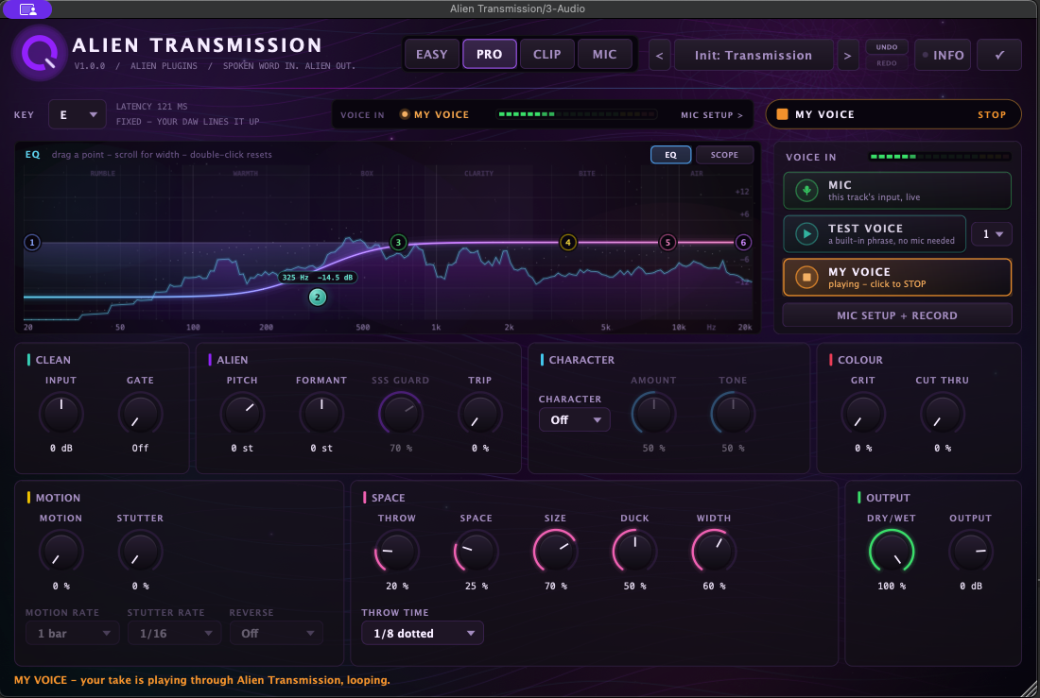Click the CUT THRU knob
This screenshot has height=698, width=1040.
coord(942,414)
